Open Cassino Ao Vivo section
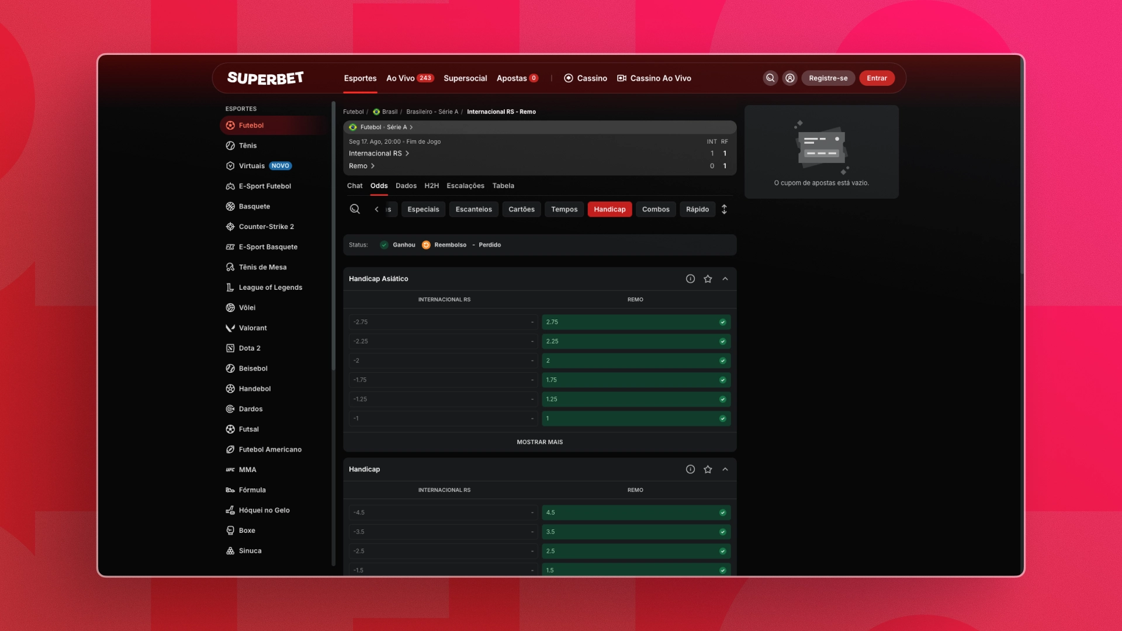 tap(654, 78)
